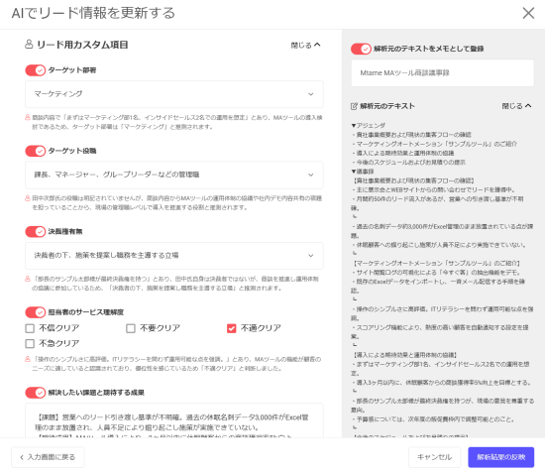Click the back arrow icon in 入力画面に戻る

click(x=22, y=457)
